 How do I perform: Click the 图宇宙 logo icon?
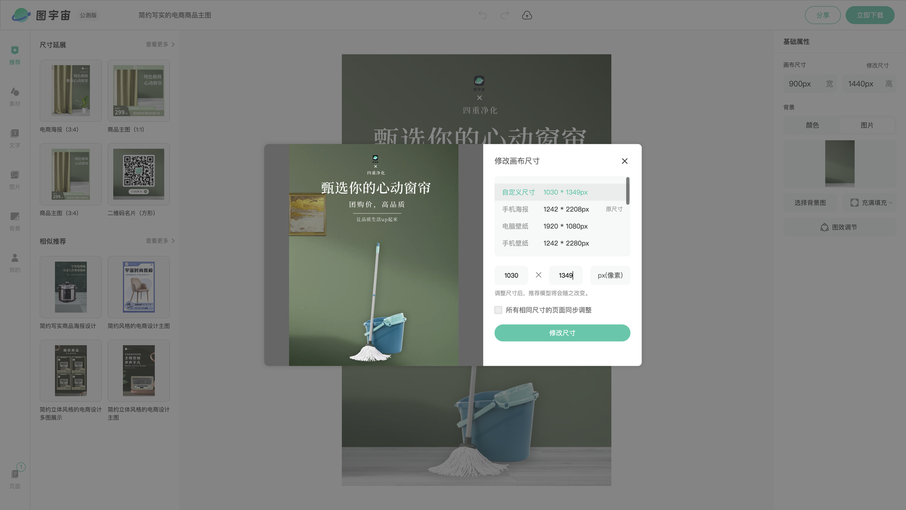21,15
